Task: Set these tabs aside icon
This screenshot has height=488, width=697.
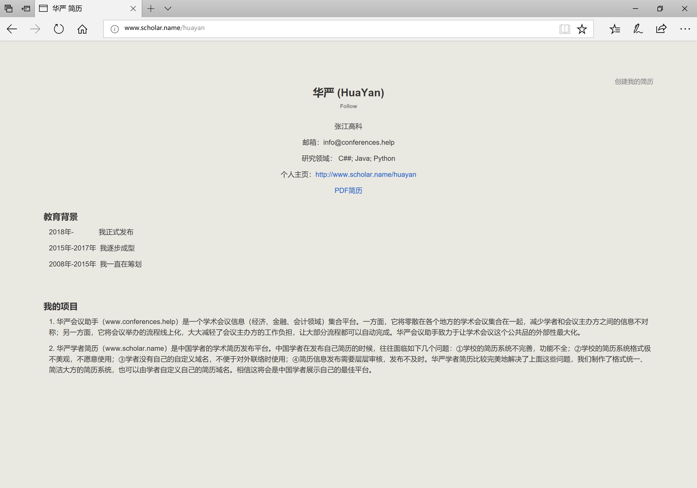Action: 26,9
